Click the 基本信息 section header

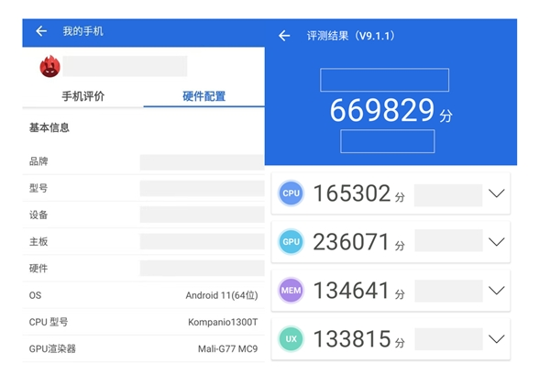click(49, 127)
